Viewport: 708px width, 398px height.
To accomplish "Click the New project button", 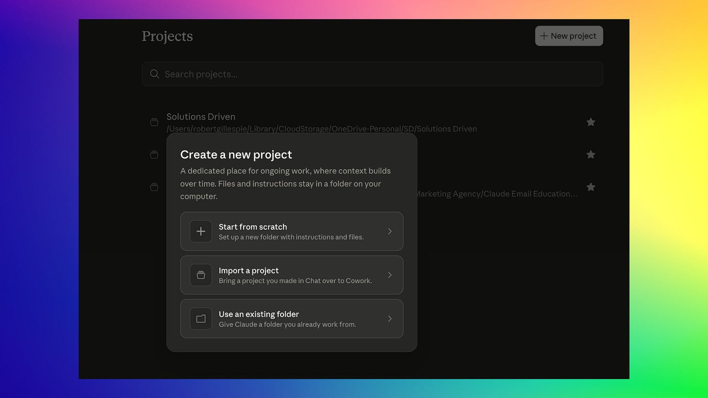I will [569, 36].
